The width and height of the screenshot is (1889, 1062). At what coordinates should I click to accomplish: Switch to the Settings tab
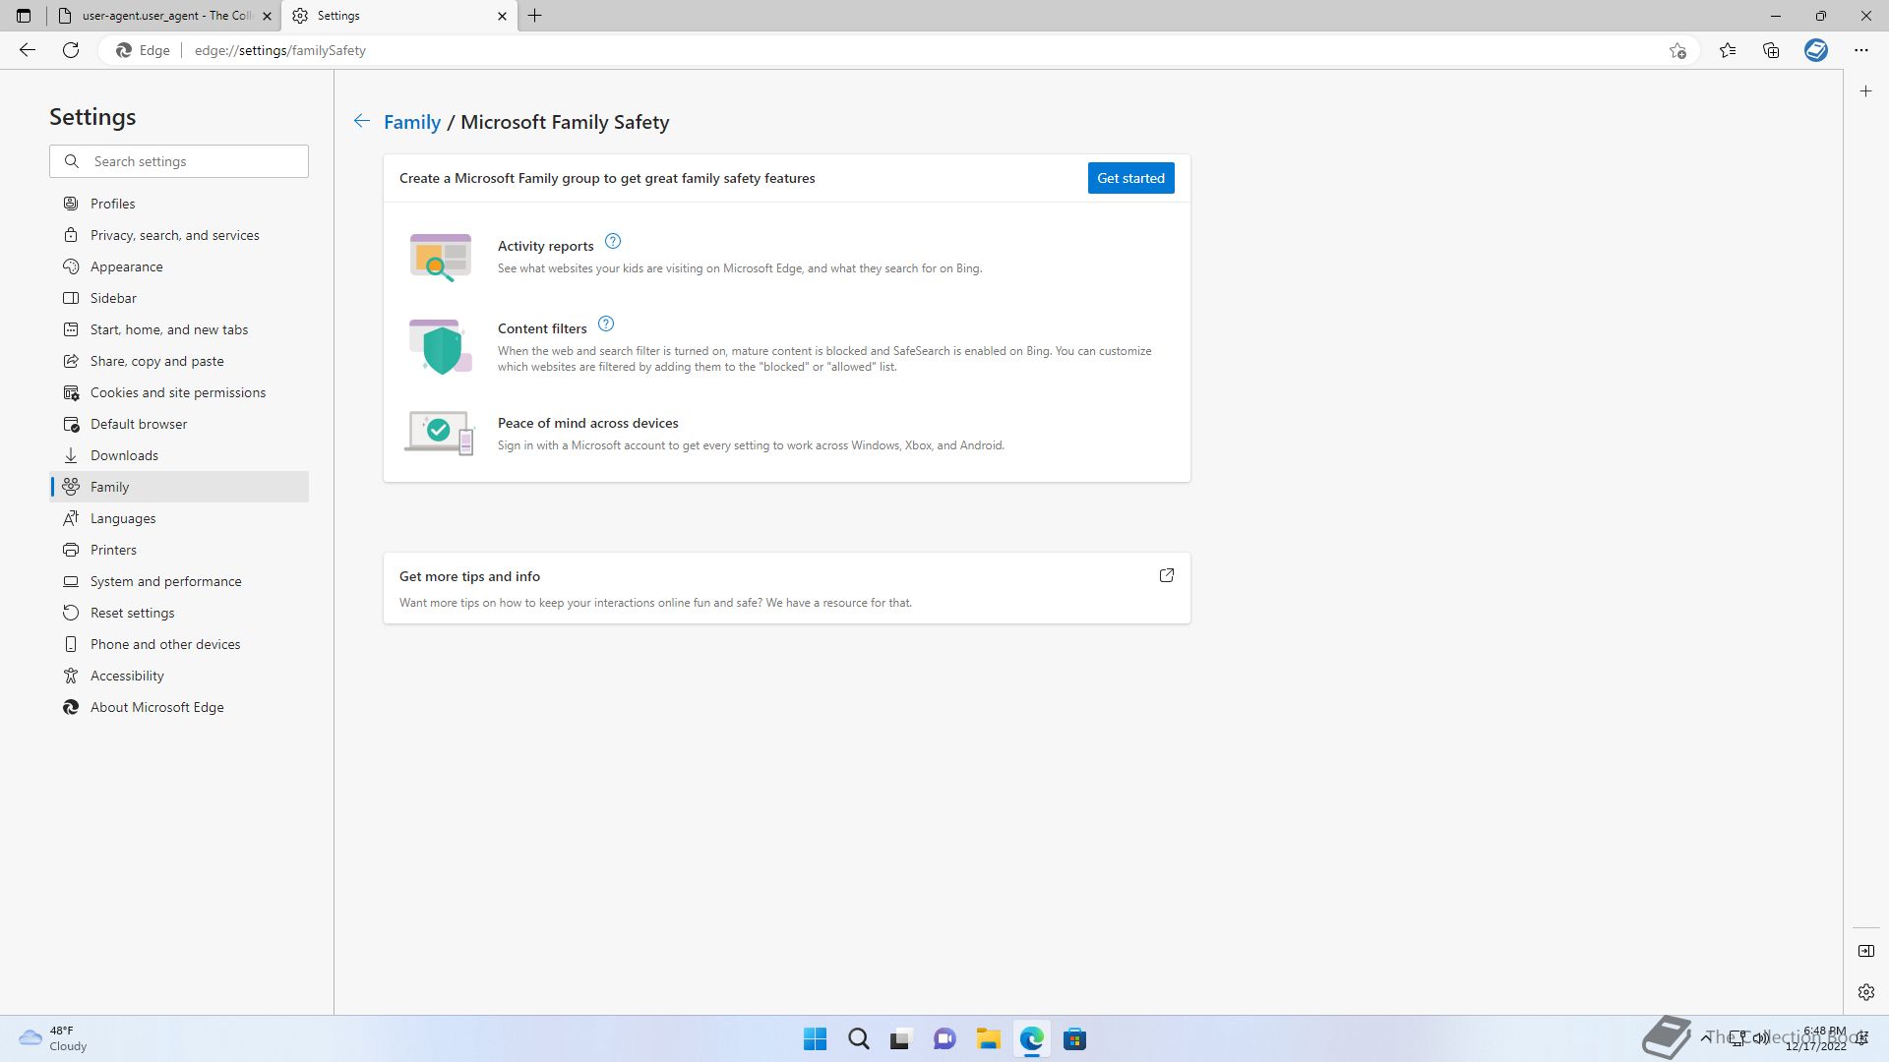[x=399, y=16]
